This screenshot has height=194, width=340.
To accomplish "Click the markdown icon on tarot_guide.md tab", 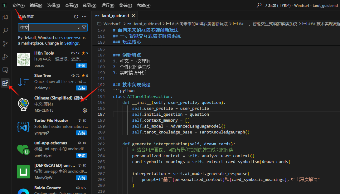I will [x=97, y=16].
